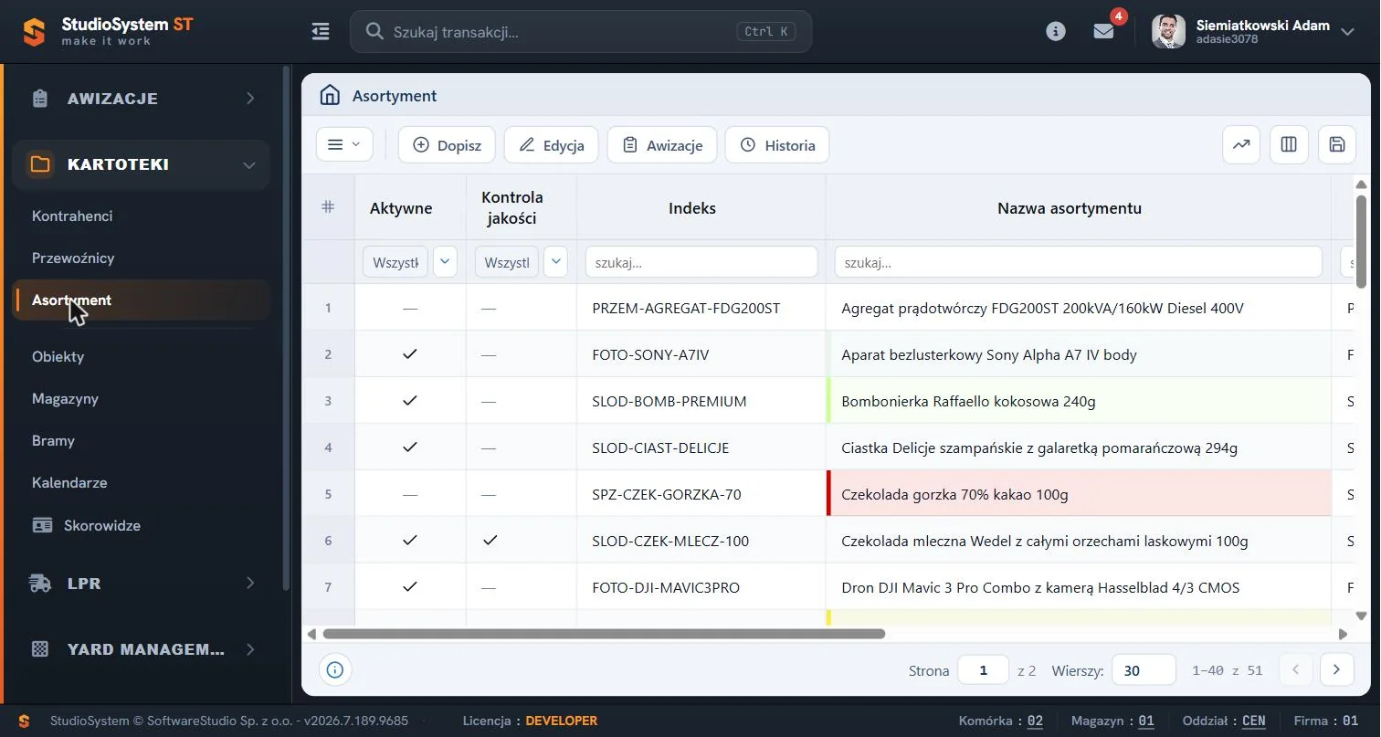1381x737 pixels.
Task: Open the hamburger menu dropdown in the toolbar
Action: 344,145
